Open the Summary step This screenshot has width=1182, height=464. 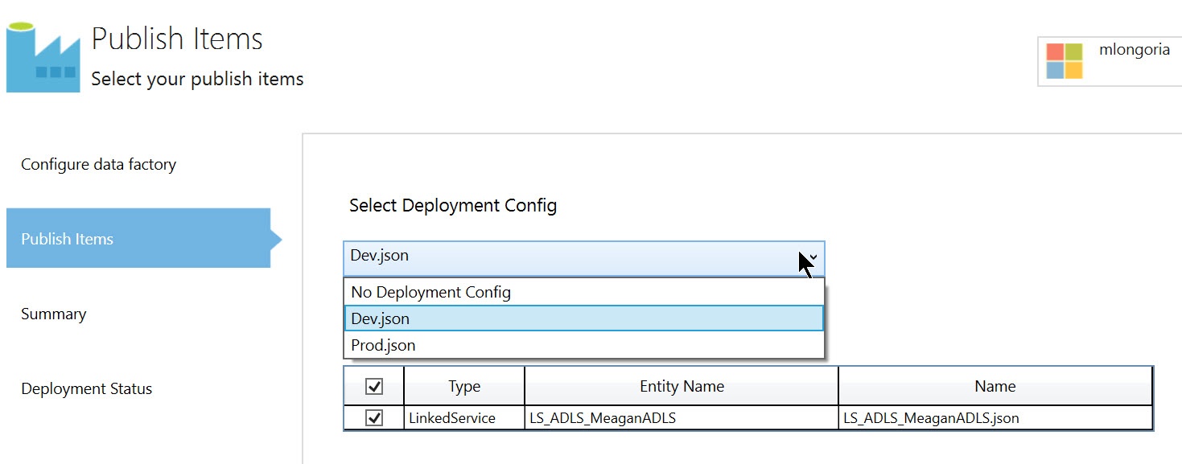[53, 314]
